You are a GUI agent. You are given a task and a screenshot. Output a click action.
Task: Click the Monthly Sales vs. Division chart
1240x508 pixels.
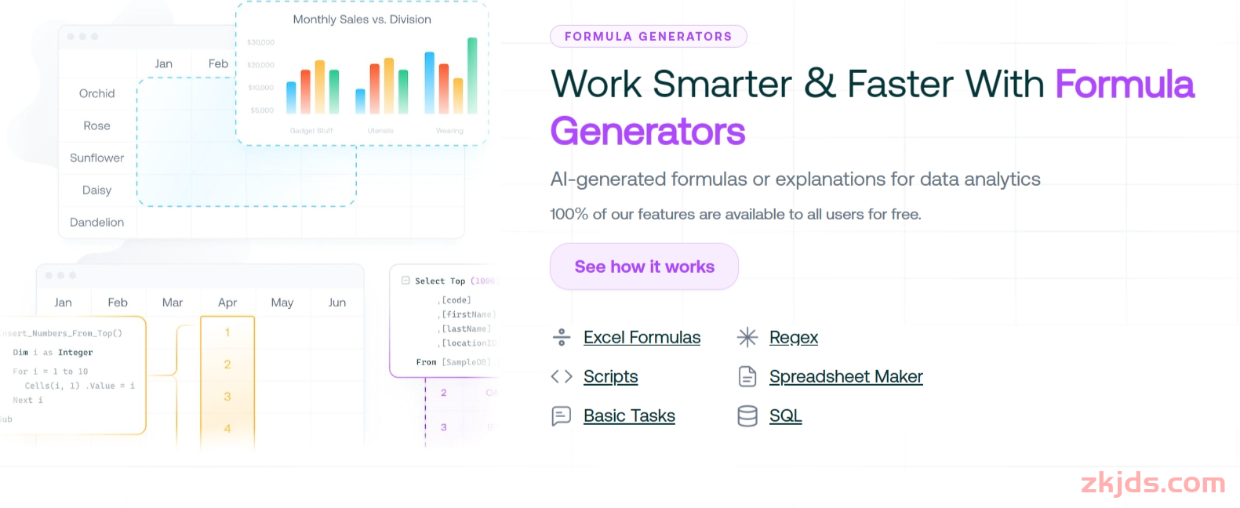[x=362, y=74]
